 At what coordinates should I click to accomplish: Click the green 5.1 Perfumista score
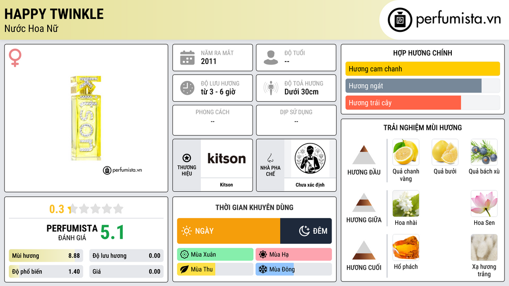(112, 232)
